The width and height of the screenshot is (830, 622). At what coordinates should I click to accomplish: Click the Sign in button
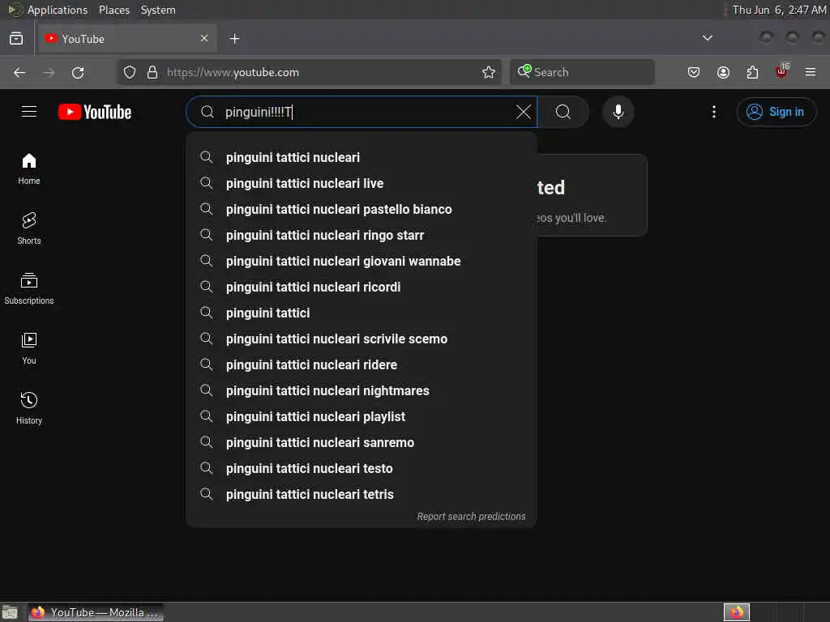(776, 112)
